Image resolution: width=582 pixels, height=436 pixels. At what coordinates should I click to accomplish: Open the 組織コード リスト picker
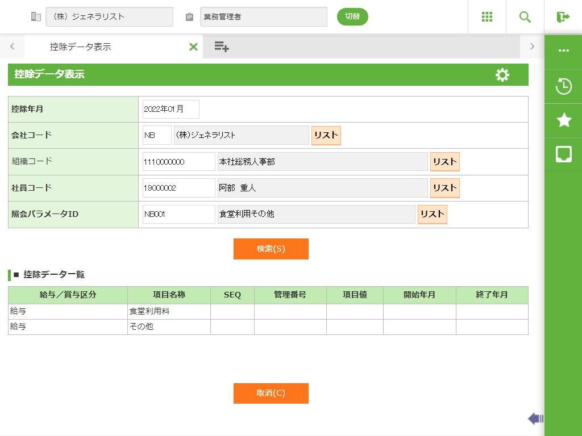pos(444,162)
